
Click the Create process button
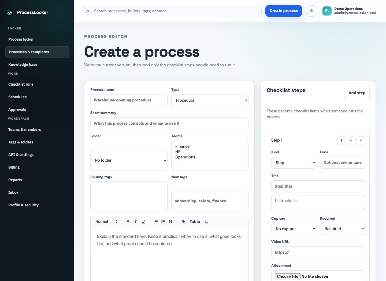click(x=284, y=11)
